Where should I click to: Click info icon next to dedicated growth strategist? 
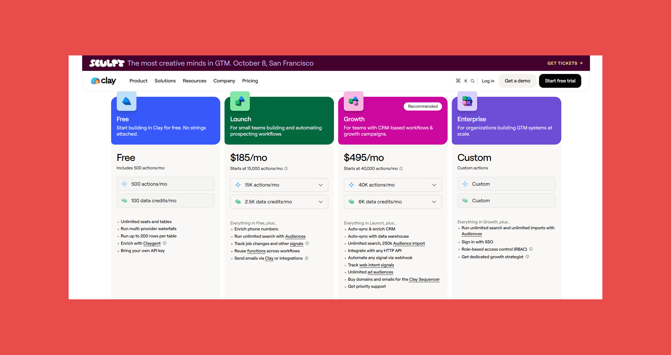click(528, 257)
